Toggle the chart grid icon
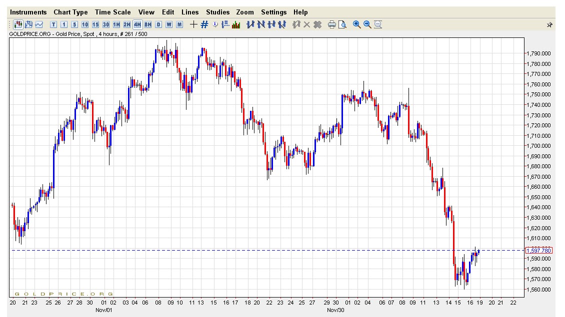565x317 pixels. [x=204, y=24]
